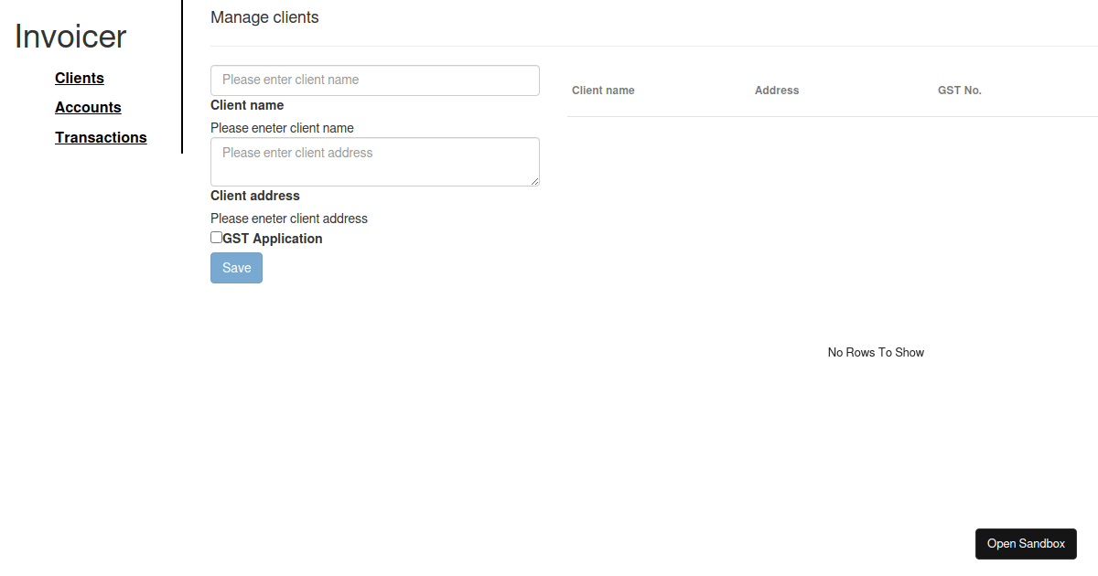Image resolution: width=1098 pixels, height=576 pixels.
Task: Click the client address validation message
Action: (289, 218)
